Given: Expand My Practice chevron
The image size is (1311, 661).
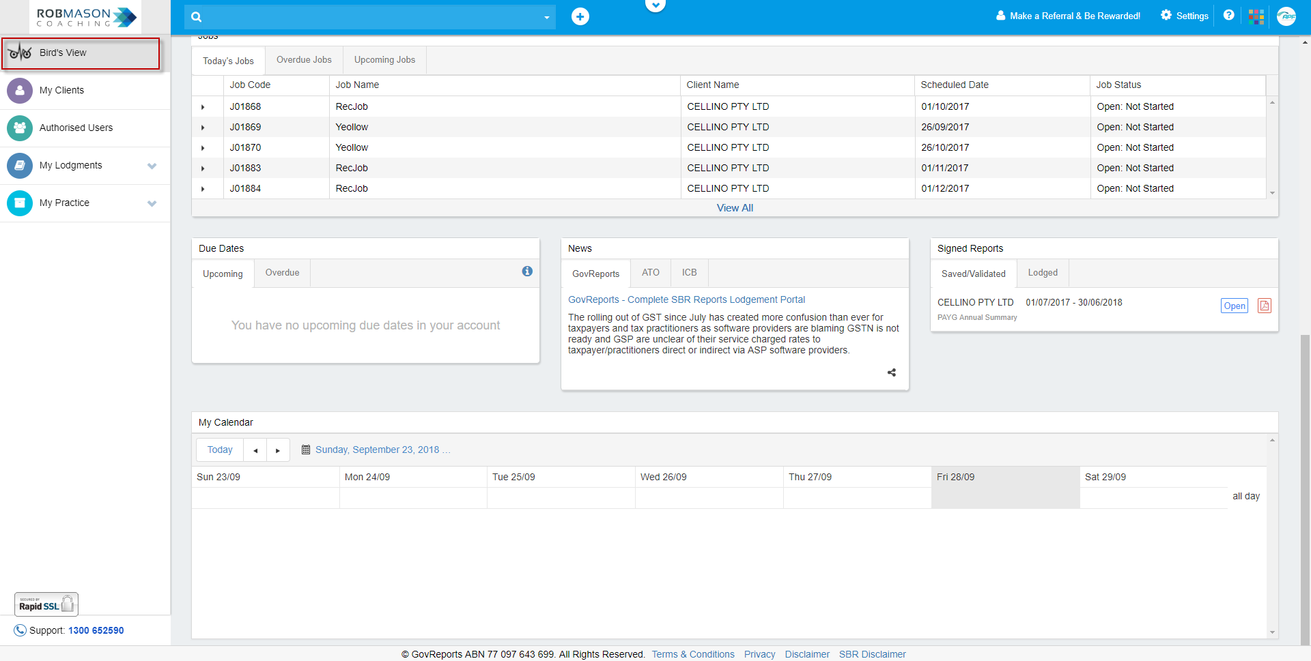Looking at the screenshot, I should (152, 203).
